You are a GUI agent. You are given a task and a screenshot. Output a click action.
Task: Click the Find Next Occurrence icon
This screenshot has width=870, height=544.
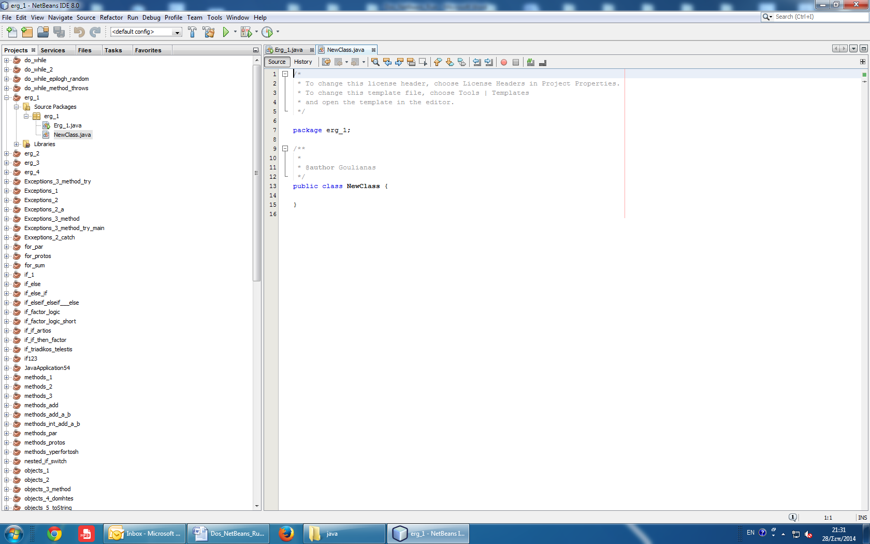pos(399,62)
